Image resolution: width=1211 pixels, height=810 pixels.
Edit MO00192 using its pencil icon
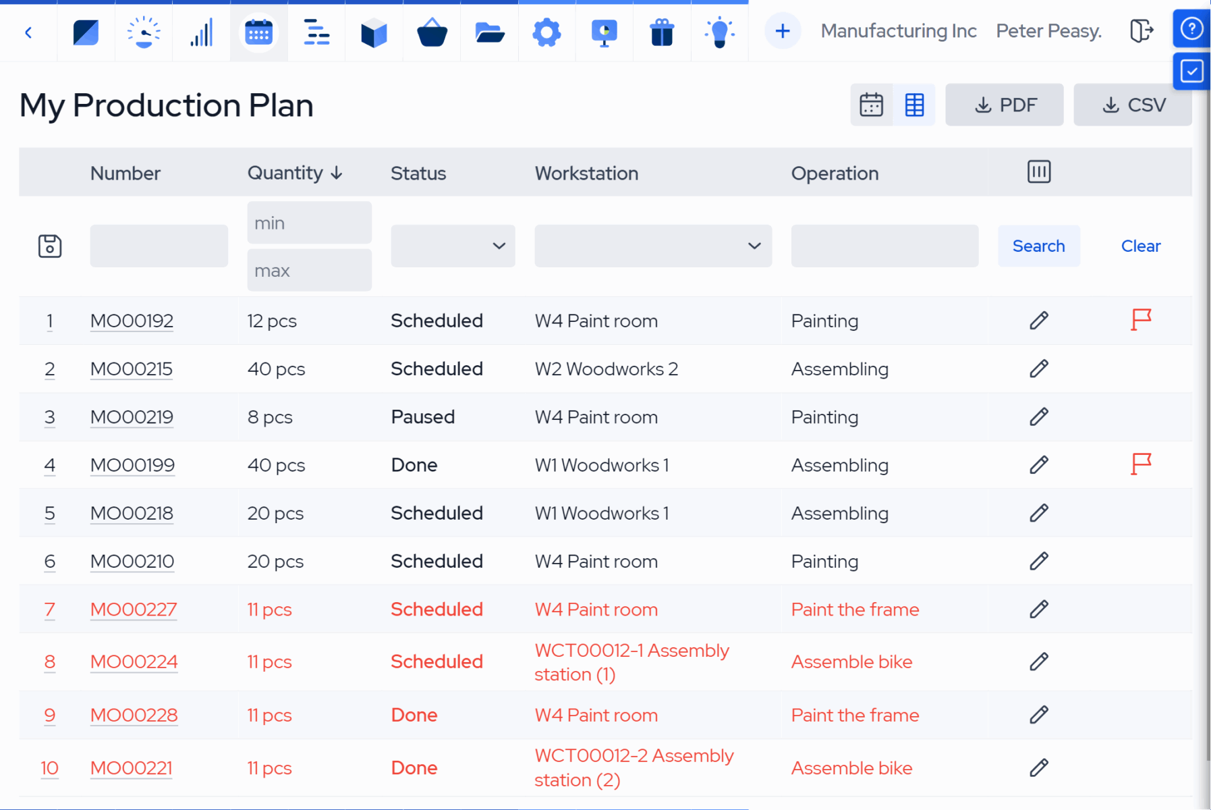[1038, 321]
